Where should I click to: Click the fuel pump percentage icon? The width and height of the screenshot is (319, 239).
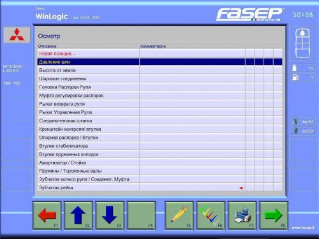(x=295, y=77)
